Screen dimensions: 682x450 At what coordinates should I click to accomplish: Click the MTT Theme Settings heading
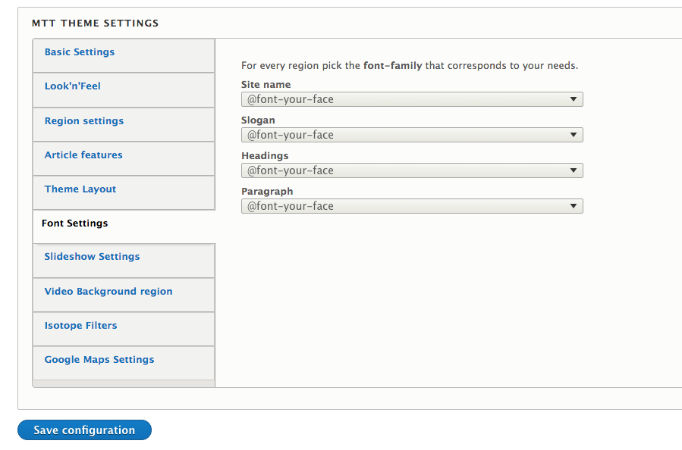coord(96,23)
